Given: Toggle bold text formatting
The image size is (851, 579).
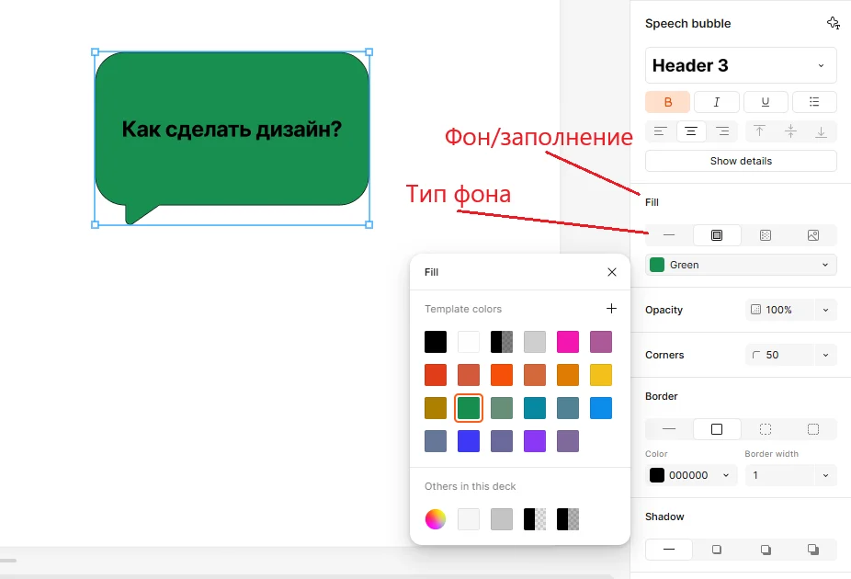Looking at the screenshot, I should coord(668,102).
